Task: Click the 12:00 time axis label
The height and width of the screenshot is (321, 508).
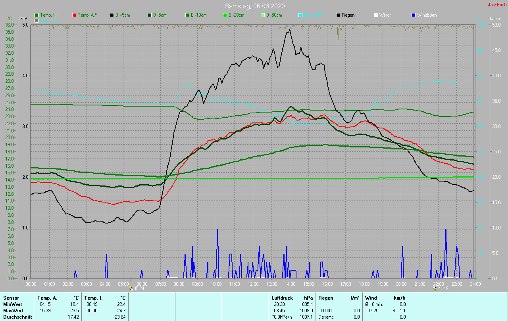Action: coord(253,284)
